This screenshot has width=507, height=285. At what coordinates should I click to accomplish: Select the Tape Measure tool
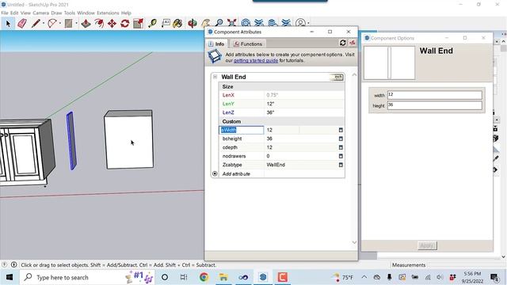pyautogui.click(x=152, y=24)
